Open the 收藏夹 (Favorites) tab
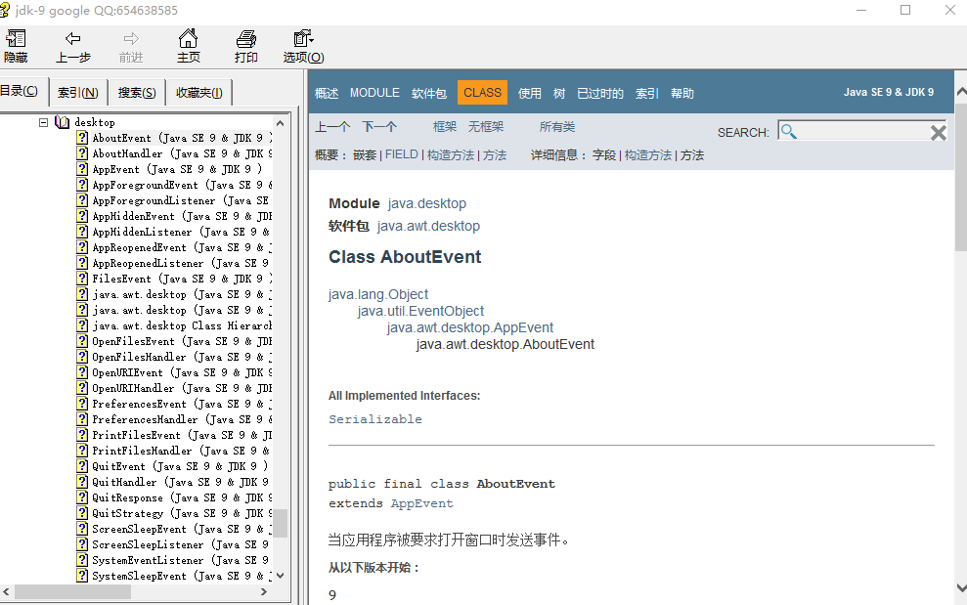 tap(198, 93)
